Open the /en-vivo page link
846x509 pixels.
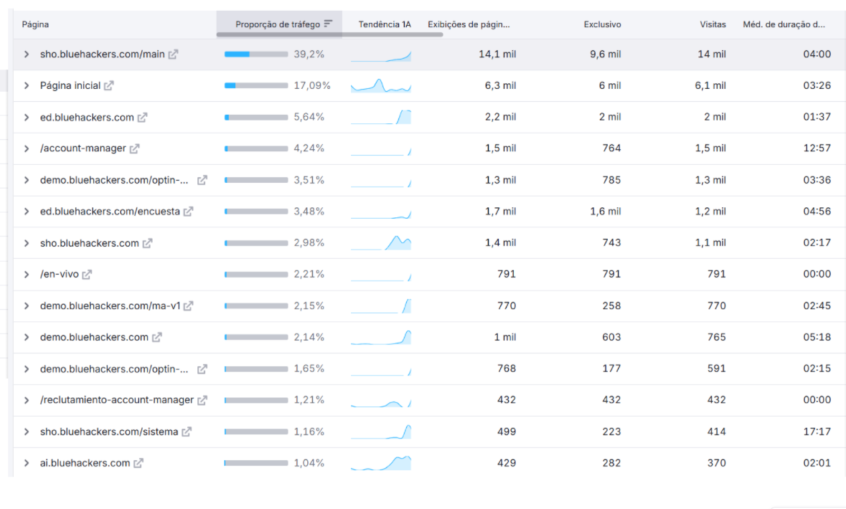pyautogui.click(x=60, y=275)
